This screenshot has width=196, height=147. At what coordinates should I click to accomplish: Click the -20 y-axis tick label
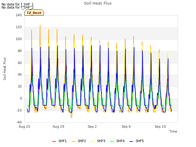coord(19,110)
